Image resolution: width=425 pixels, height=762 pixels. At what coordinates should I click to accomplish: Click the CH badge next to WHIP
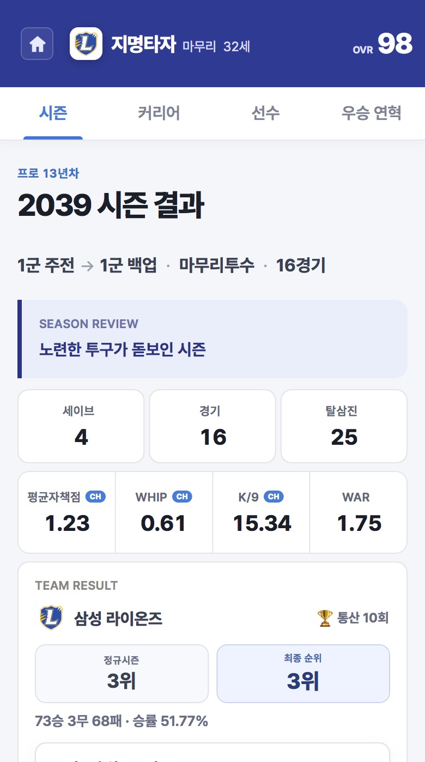point(182,497)
